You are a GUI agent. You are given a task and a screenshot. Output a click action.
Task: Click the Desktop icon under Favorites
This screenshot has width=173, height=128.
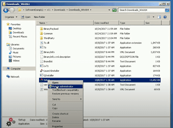pyautogui.click(x=10, y=28)
